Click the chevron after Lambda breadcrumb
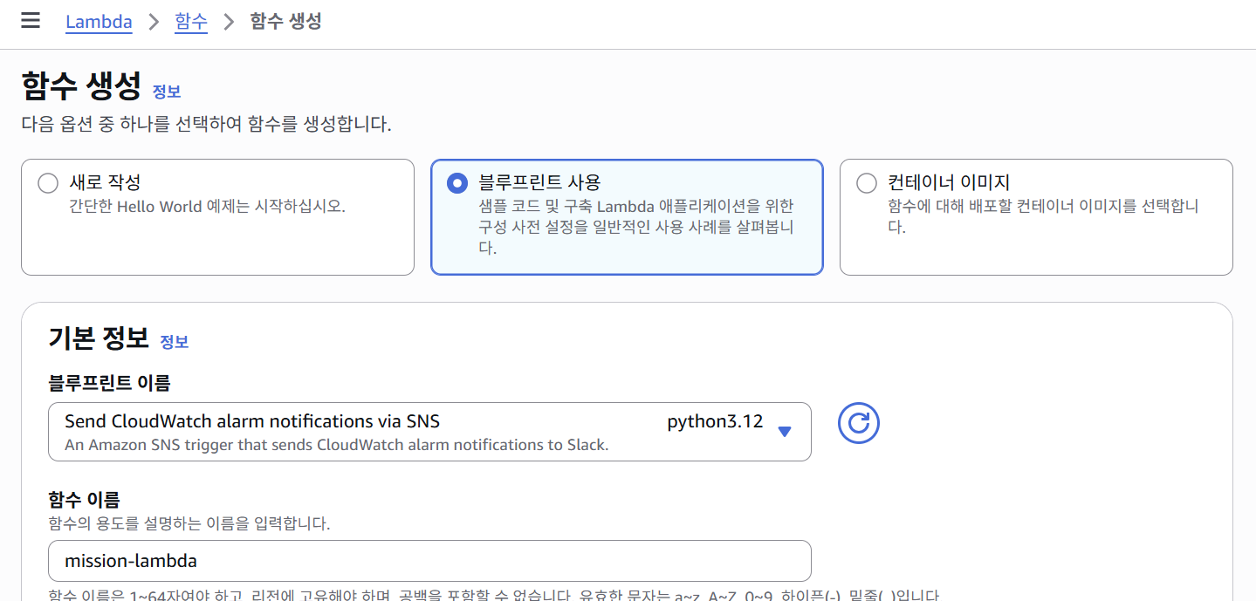 tap(154, 22)
